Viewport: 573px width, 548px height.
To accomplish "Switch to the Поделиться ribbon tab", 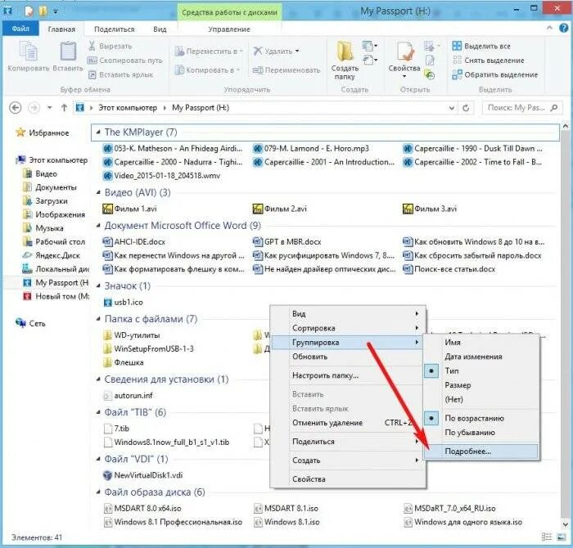I will 114,29.
